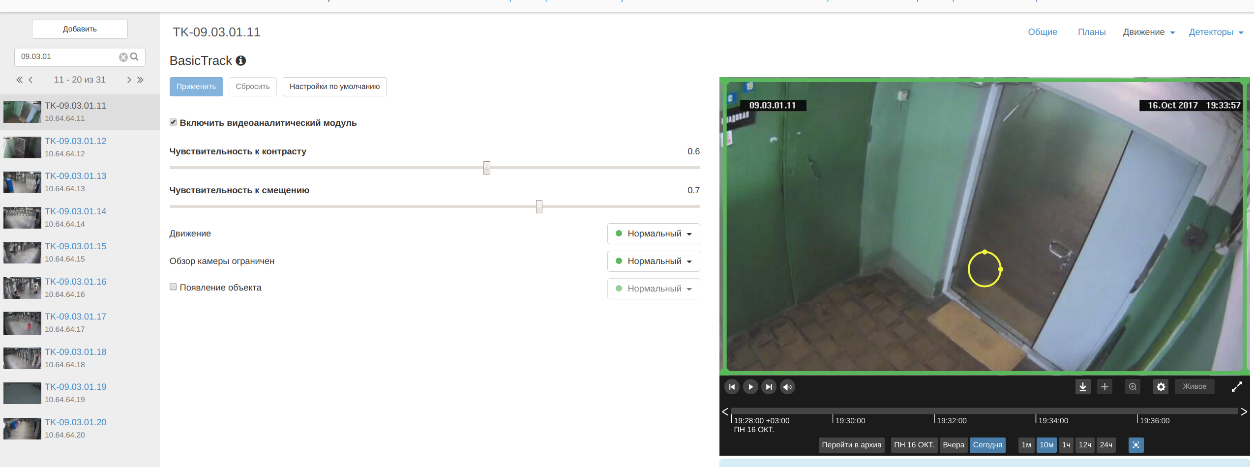
Task: Toggle the player sound icon
Action: [788, 387]
